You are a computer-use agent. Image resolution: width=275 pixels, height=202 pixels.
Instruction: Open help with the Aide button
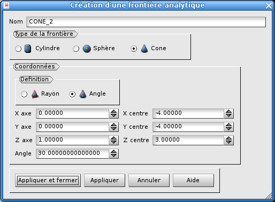tap(193, 180)
